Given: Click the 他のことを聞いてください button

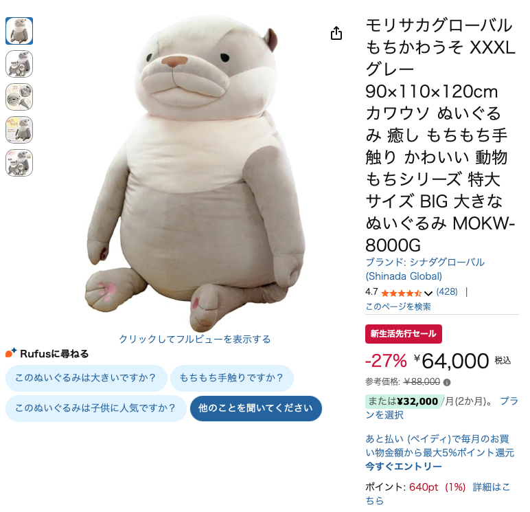Looking at the screenshot, I should pos(256,408).
